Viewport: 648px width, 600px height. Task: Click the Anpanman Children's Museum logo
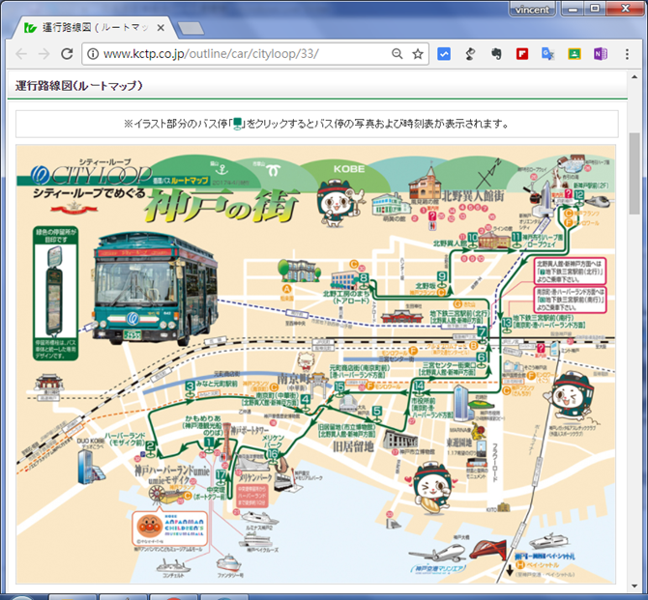(169, 528)
